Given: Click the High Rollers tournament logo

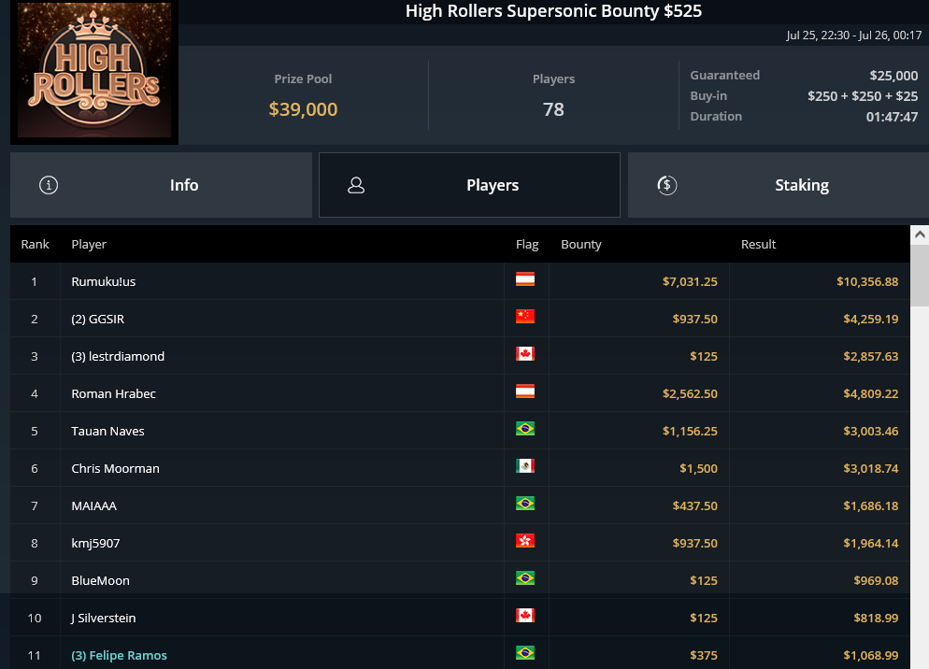Looking at the screenshot, I should [94, 70].
